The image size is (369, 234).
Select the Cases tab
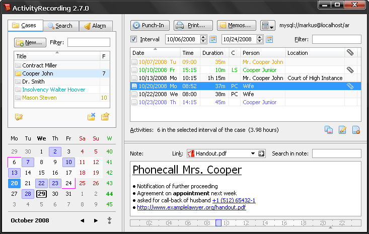(25, 25)
